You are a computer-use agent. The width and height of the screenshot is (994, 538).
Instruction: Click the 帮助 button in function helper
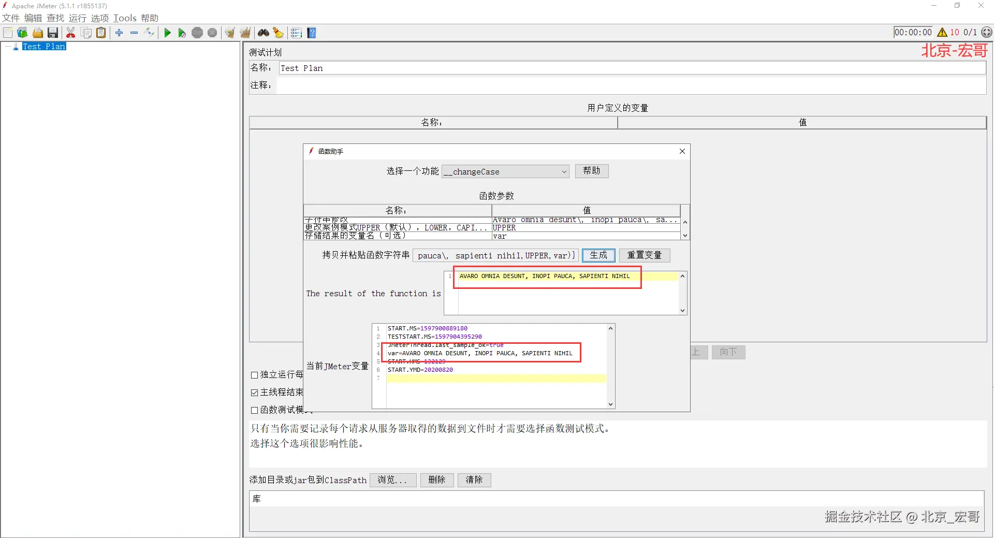coord(592,171)
